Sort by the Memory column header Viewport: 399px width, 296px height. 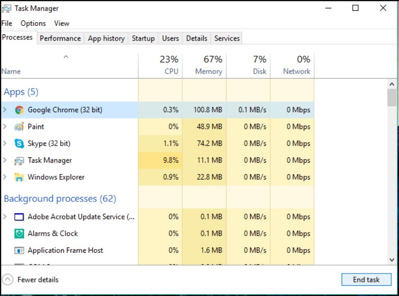pos(204,66)
